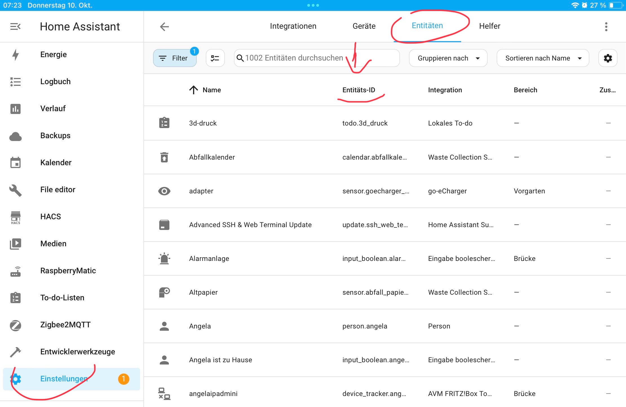Toggle multi-selection mode checklist button
The width and height of the screenshot is (626, 407).
[x=215, y=58]
